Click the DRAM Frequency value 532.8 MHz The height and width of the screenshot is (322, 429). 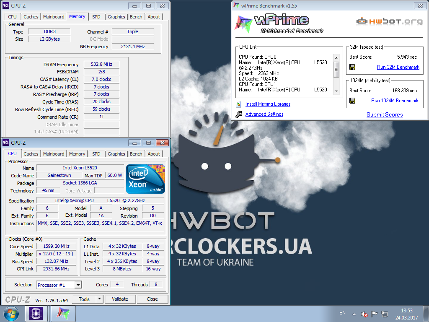click(x=101, y=64)
